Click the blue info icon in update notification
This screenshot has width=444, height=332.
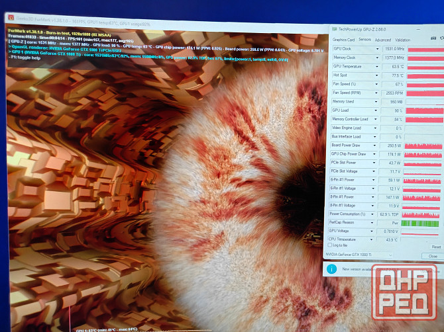tap(330, 269)
